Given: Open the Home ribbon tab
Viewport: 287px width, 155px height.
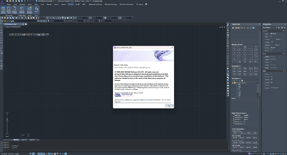Looking at the screenshot, I should coord(9,4).
